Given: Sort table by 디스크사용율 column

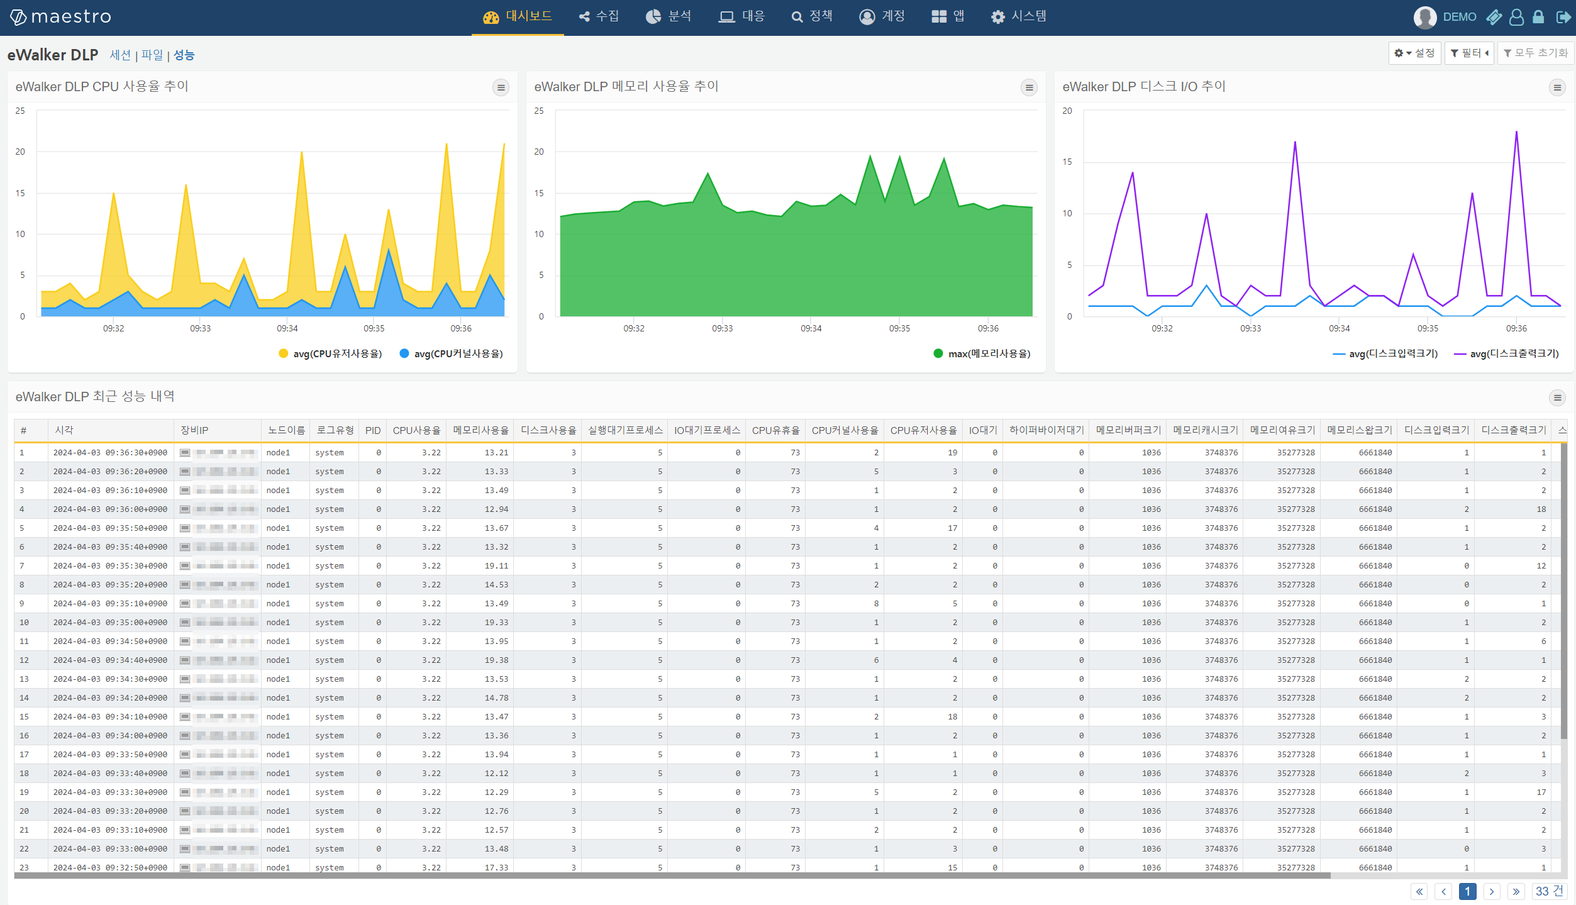Looking at the screenshot, I should [x=548, y=430].
